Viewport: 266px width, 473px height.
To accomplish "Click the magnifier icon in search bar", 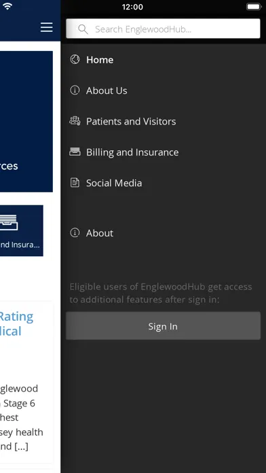I will [x=83, y=29].
